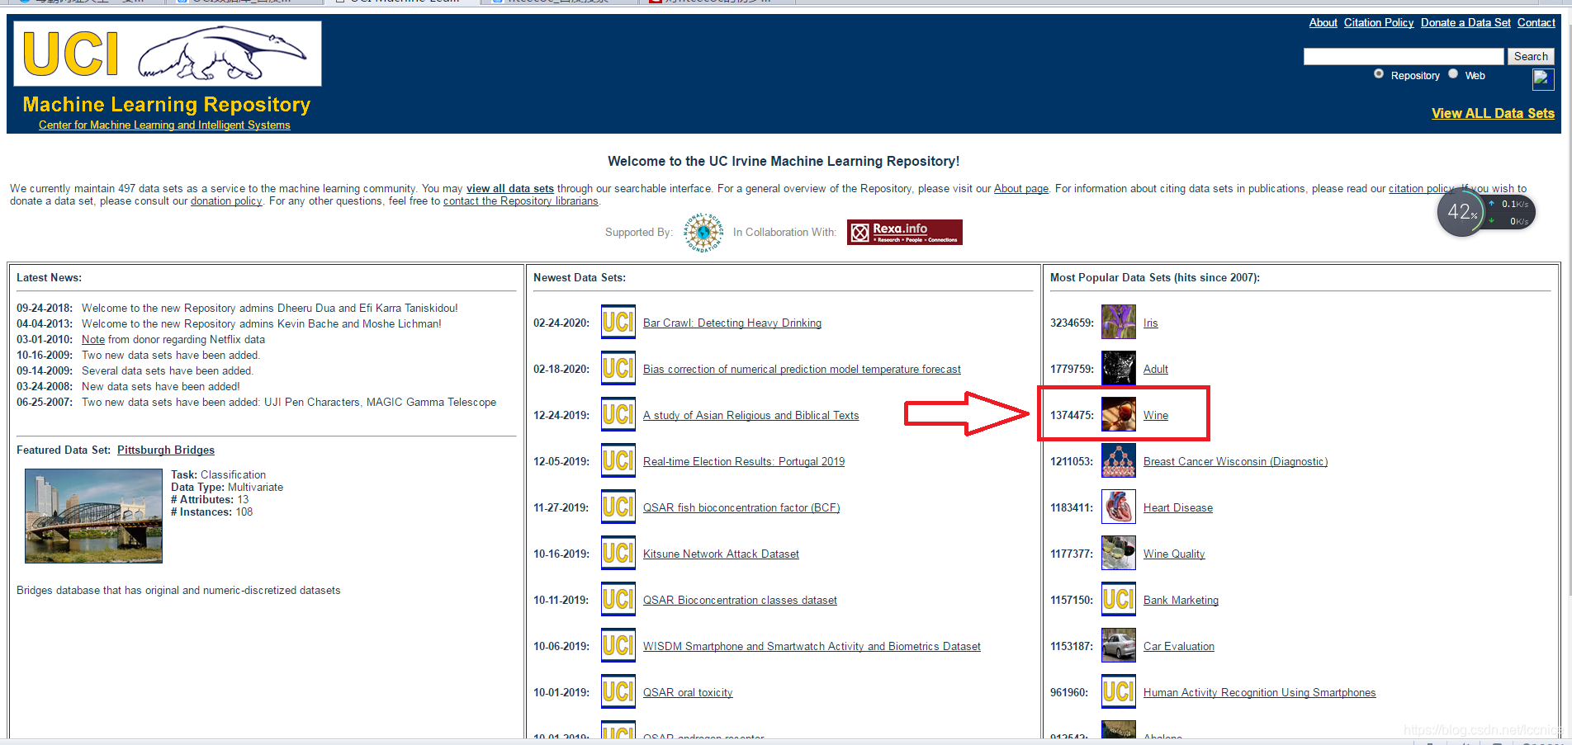The height and width of the screenshot is (745, 1572).
Task: Click 'contact the Repository librarians' link
Action: pos(521,201)
